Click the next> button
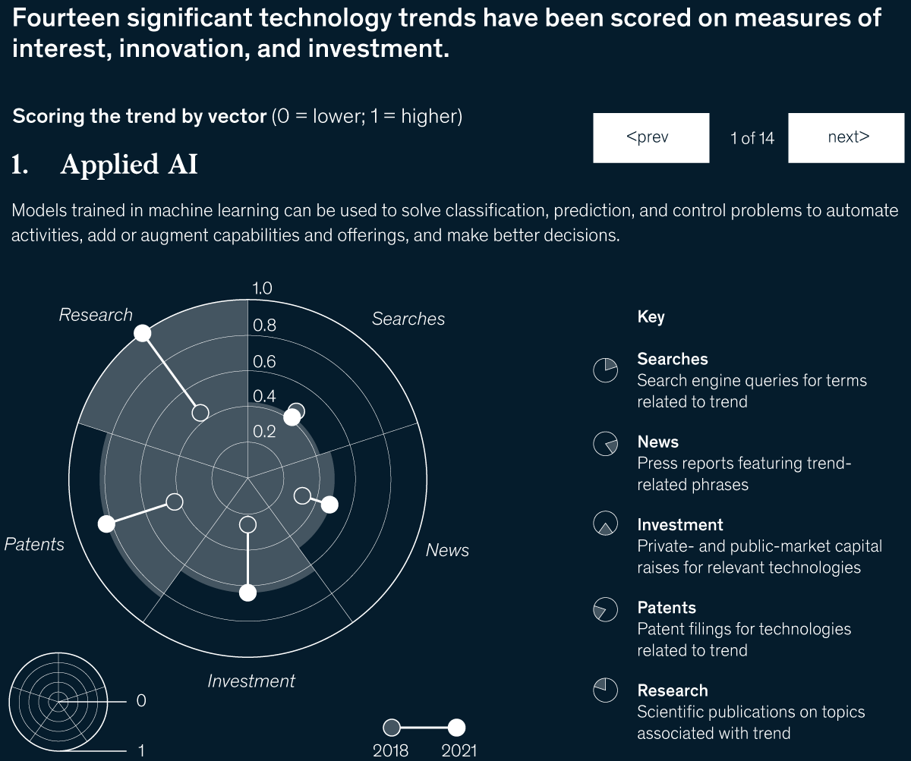The image size is (911, 761). click(846, 137)
